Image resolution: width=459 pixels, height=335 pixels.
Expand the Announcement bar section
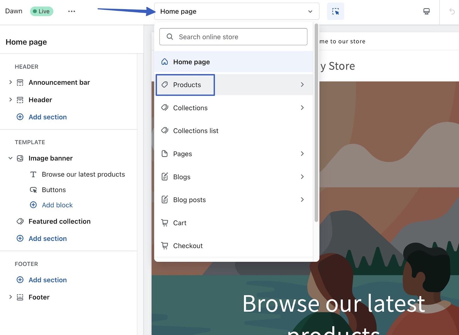click(x=11, y=82)
